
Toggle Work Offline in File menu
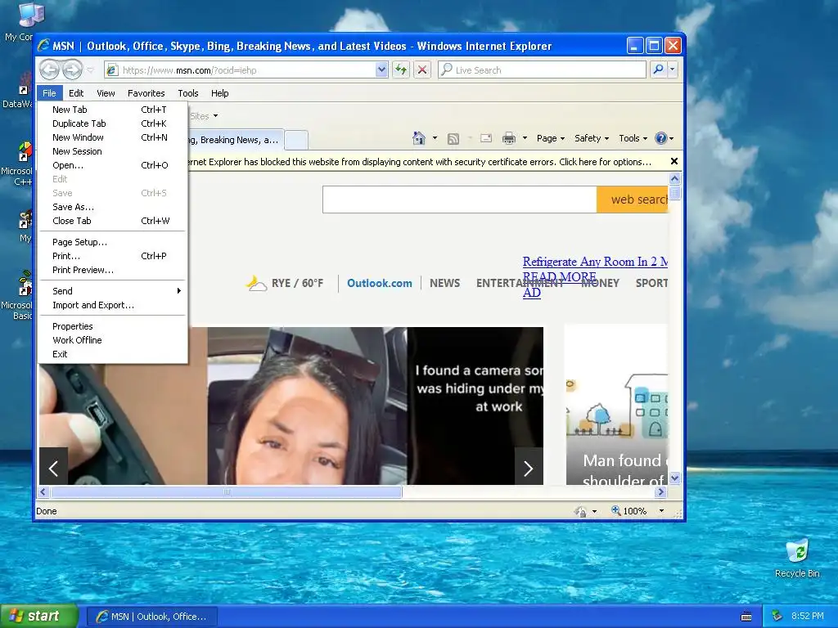(112, 340)
